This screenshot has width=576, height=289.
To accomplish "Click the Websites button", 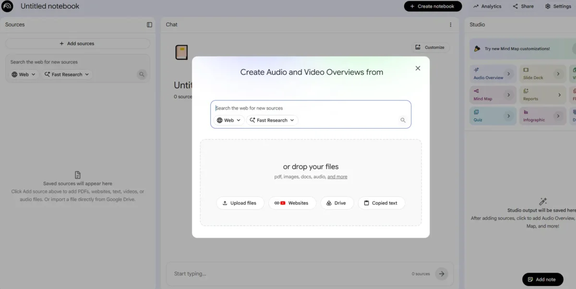I will point(292,203).
